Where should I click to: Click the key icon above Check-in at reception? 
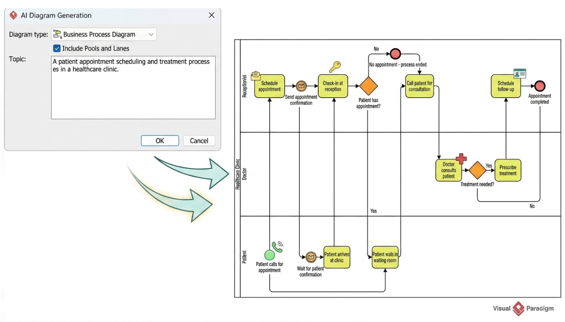[335, 67]
